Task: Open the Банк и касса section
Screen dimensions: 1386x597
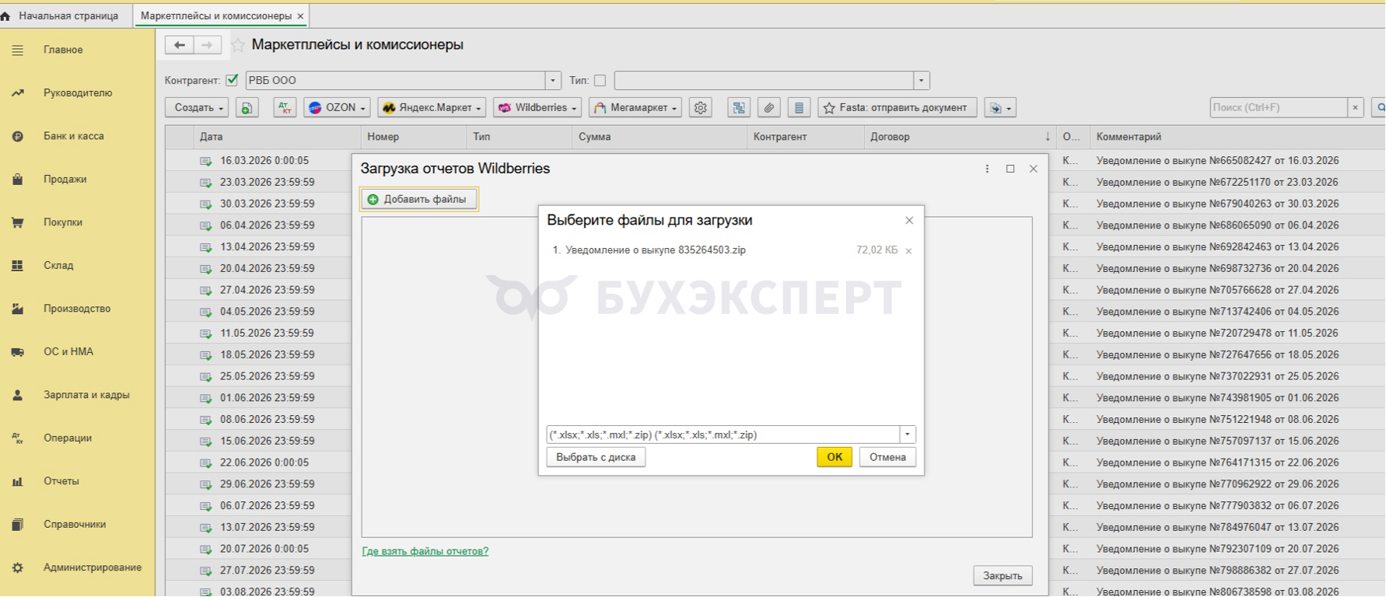Action: coord(73,136)
